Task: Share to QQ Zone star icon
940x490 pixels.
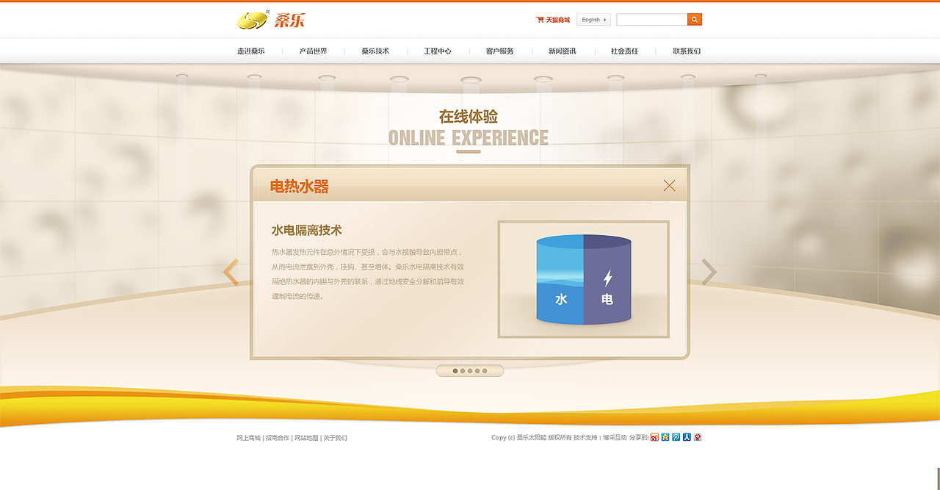Action: (665, 437)
